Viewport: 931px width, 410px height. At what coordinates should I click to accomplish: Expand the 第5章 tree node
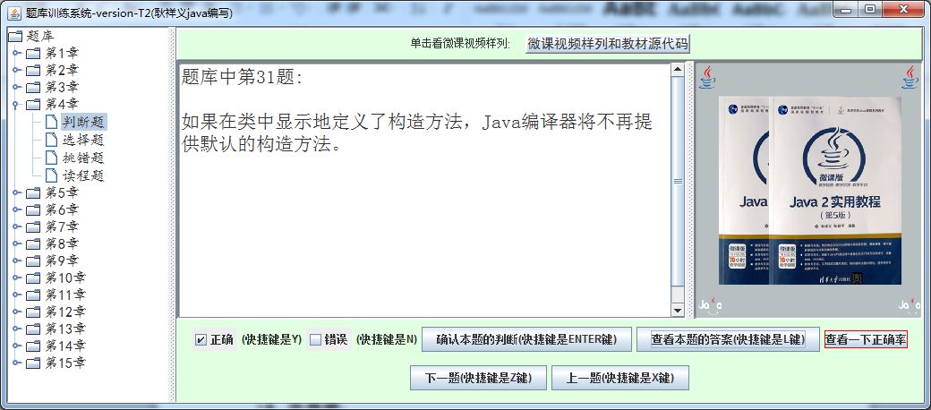tap(17, 192)
